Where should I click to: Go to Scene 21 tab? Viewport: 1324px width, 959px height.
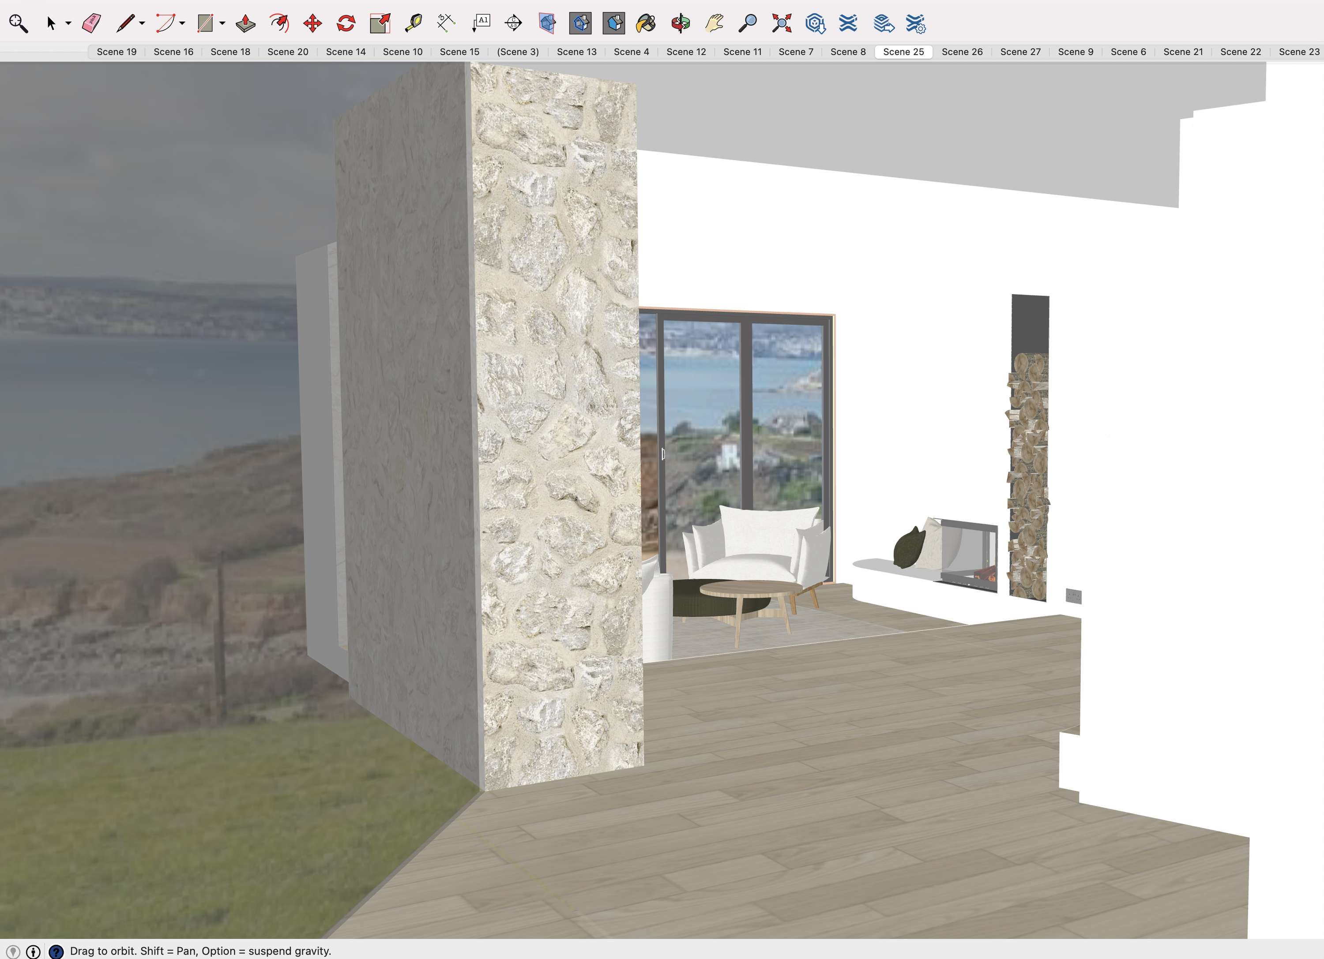[1183, 52]
